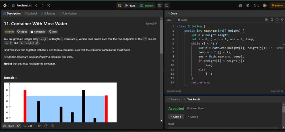Screen dimensions: 285x132
Task: Click the streak flame counter
Action: pos(256,5)
